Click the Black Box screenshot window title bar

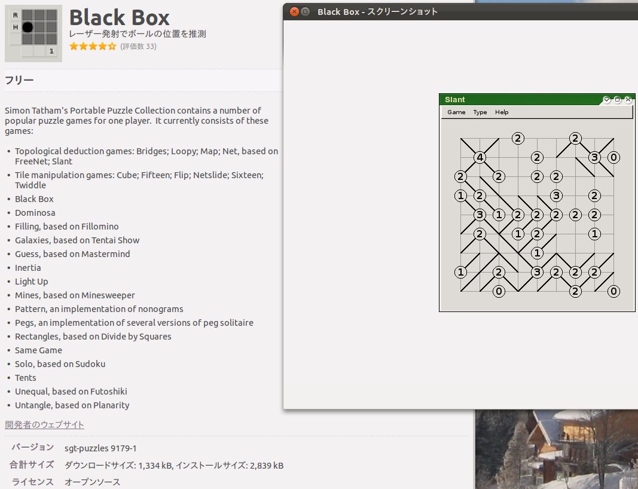460,12
